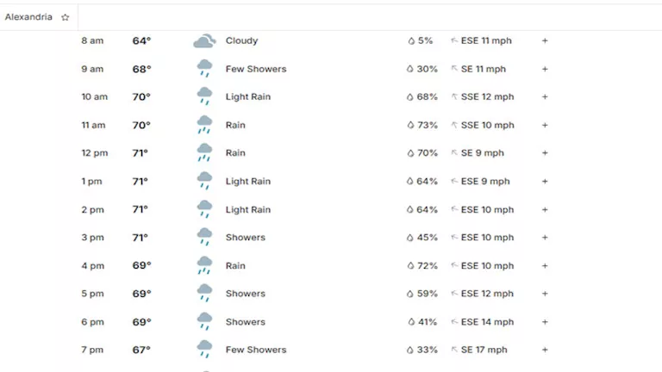Screen dimensions: 662x372
Task: Click the light rain icon at 1 pm
Action: (204, 182)
